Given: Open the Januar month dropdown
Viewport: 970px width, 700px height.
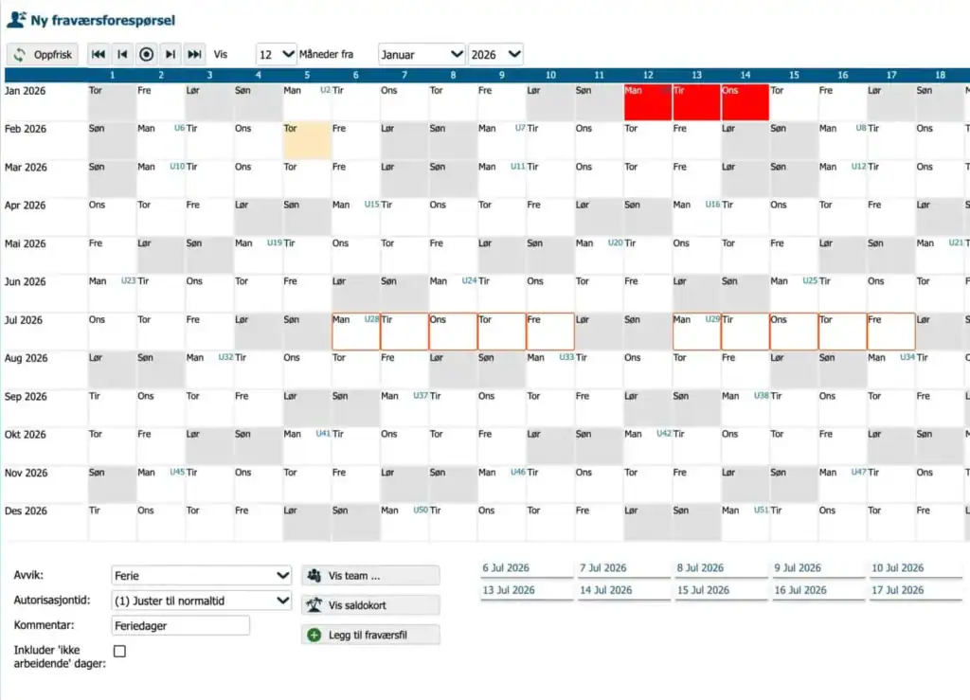Looking at the screenshot, I should [422, 54].
